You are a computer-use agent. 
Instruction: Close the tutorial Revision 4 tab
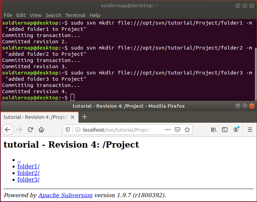[x=73, y=117]
